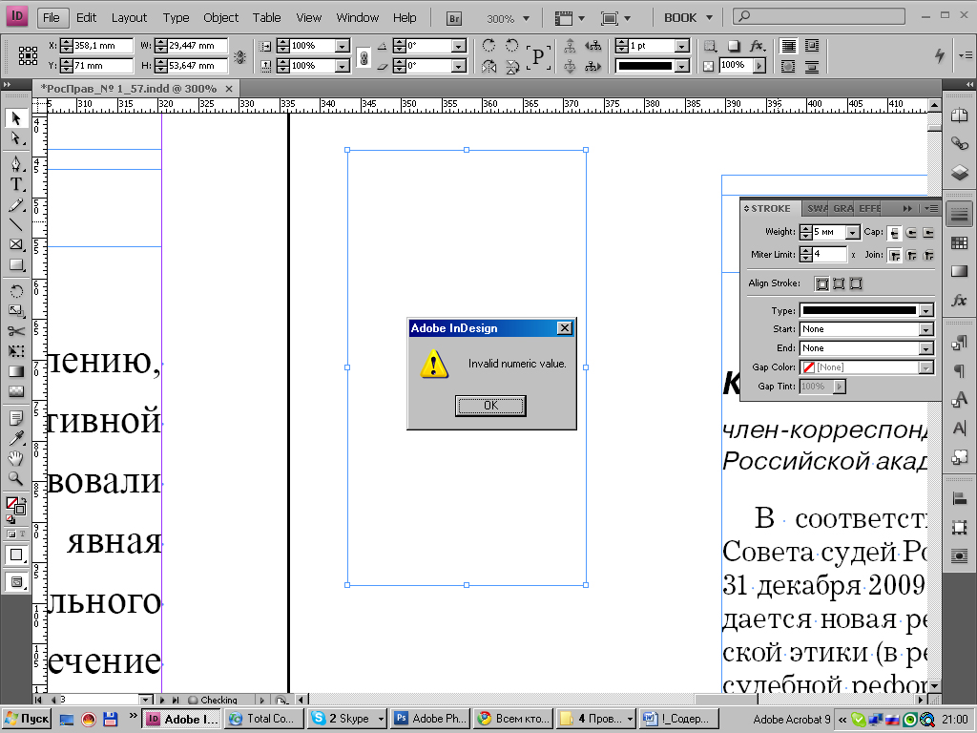The image size is (977, 733).
Task: Click rotate 90° clockwise in control bar
Action: [x=489, y=45]
